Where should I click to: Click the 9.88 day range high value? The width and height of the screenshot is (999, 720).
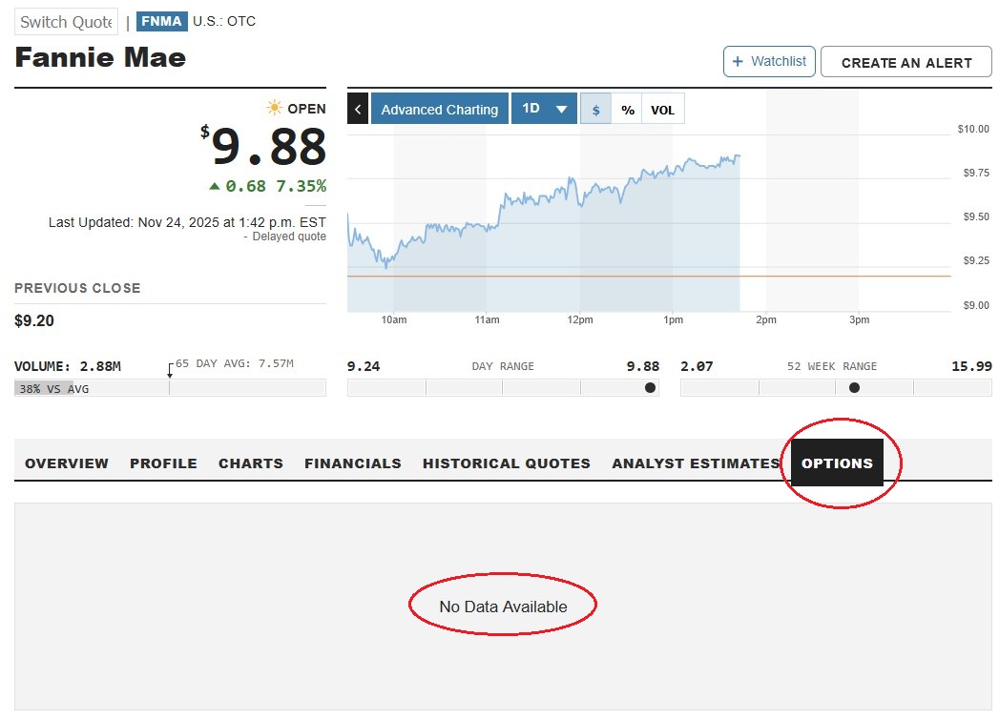[643, 367]
